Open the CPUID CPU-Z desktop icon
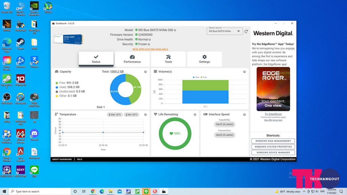The width and height of the screenshot is (347, 195). [x=7, y=171]
